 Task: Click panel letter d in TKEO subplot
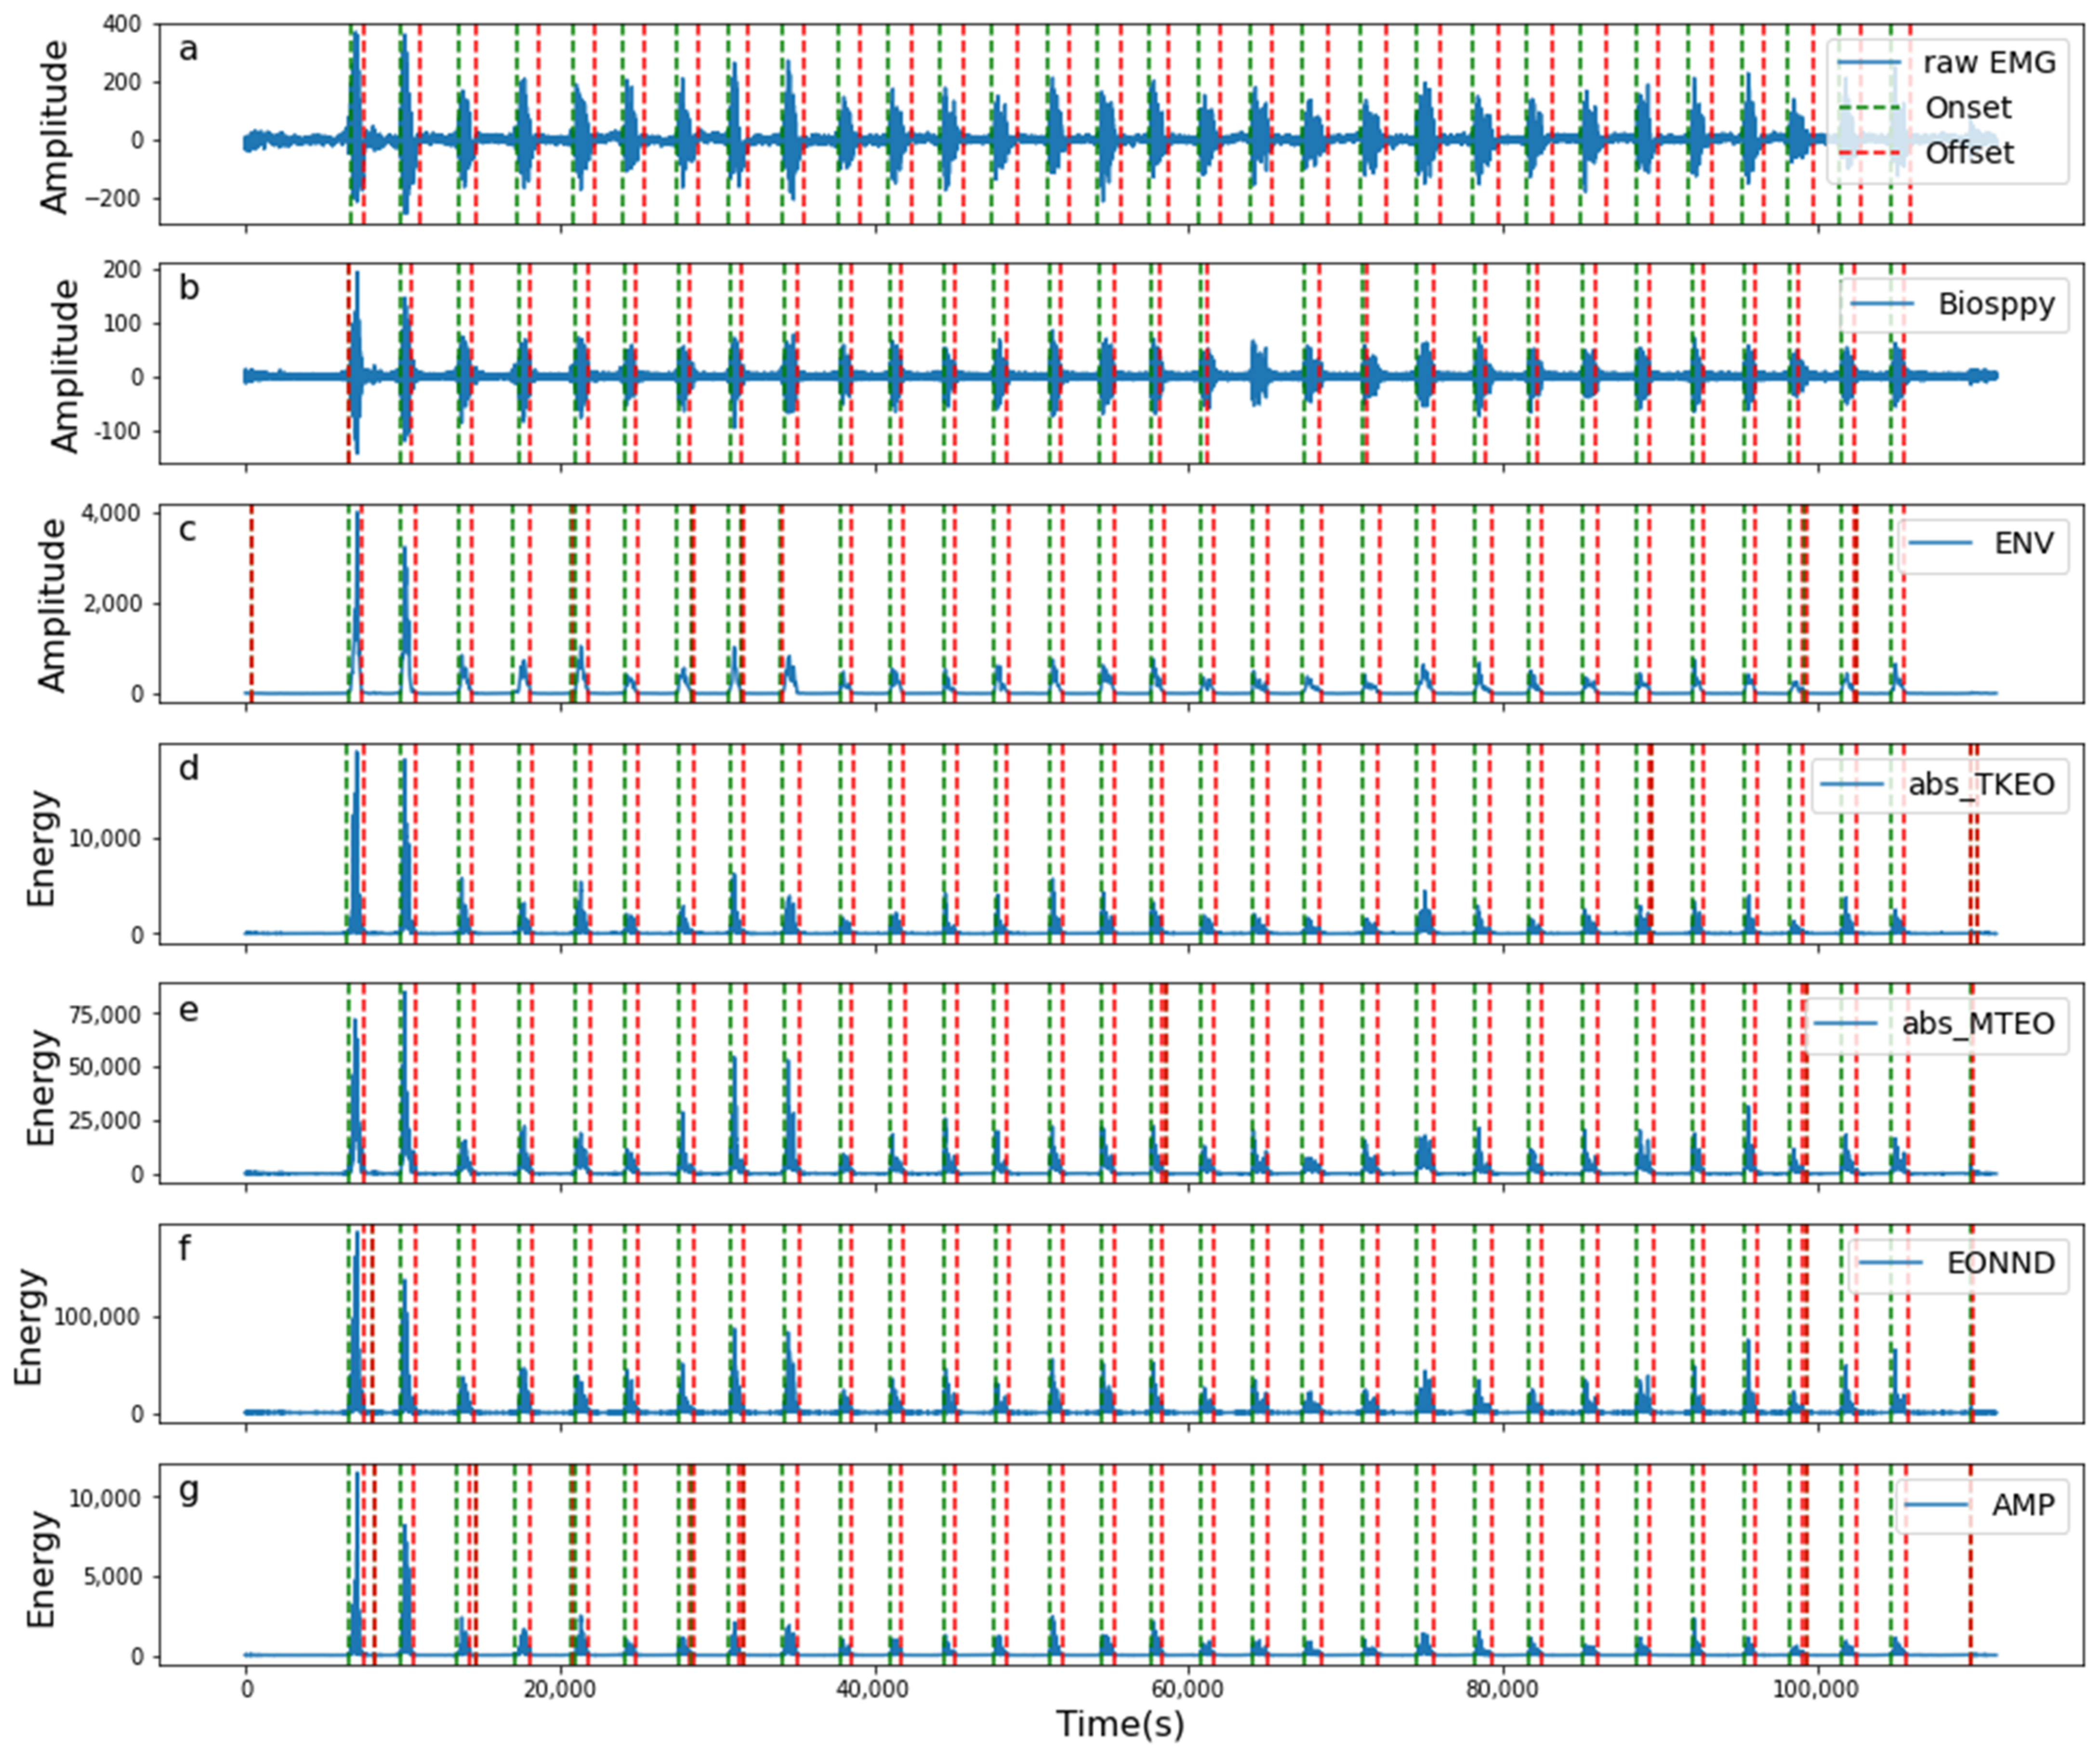pyautogui.click(x=188, y=768)
